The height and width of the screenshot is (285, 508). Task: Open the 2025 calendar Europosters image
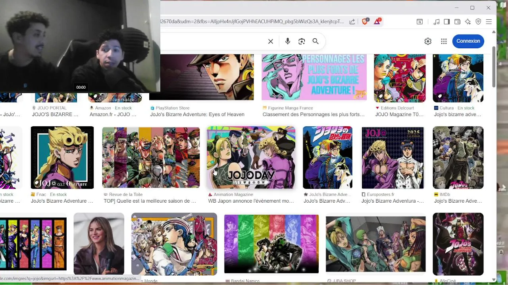pos(393,158)
